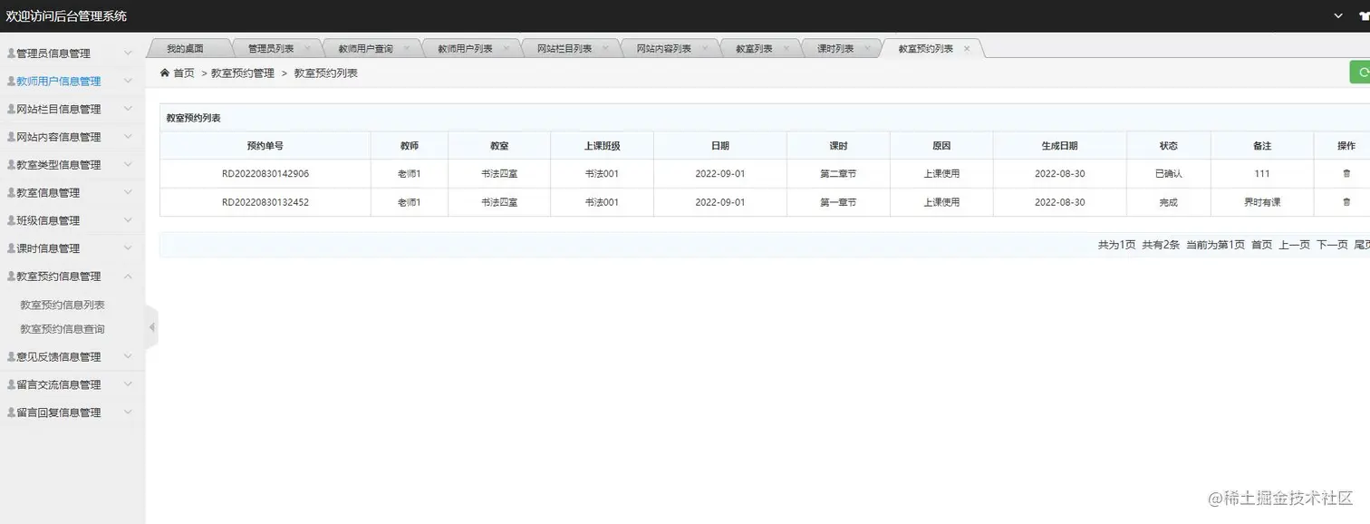Click the person icon beside 留言回复信息管理
Screen dimensions: 1370x524
tap(11, 412)
